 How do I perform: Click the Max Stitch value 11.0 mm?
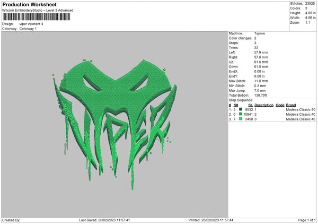(261, 81)
